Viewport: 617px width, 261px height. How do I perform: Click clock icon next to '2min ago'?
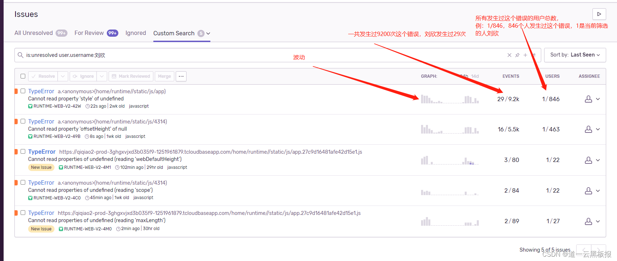point(118,229)
